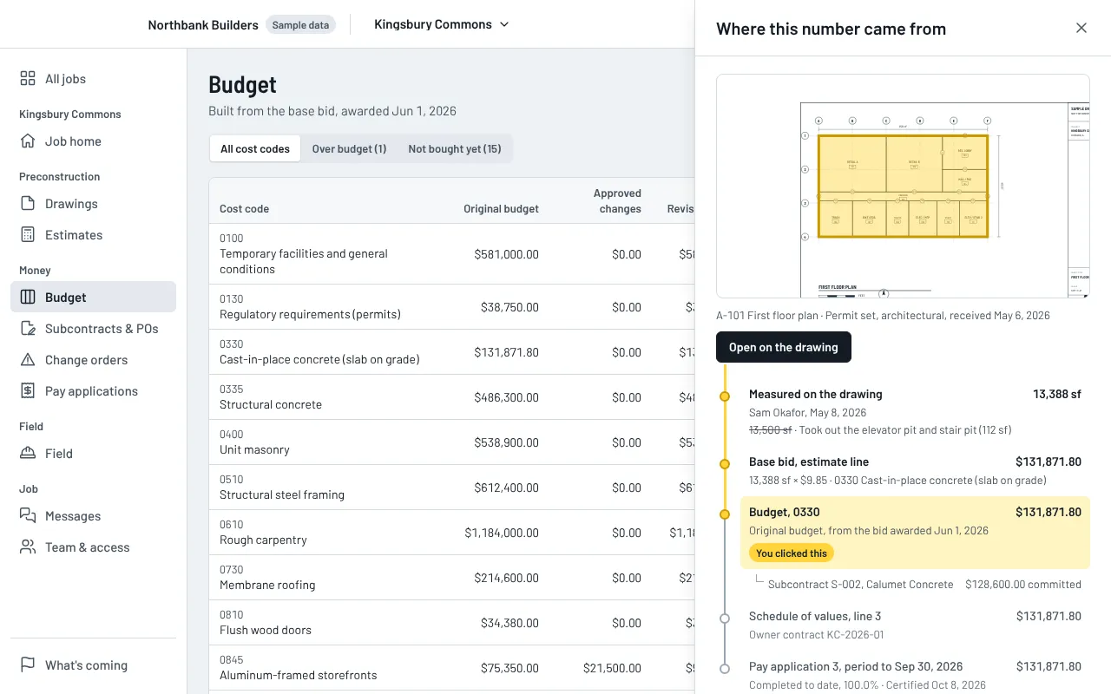
Task: Click the Cost code column header
Action: point(244,209)
